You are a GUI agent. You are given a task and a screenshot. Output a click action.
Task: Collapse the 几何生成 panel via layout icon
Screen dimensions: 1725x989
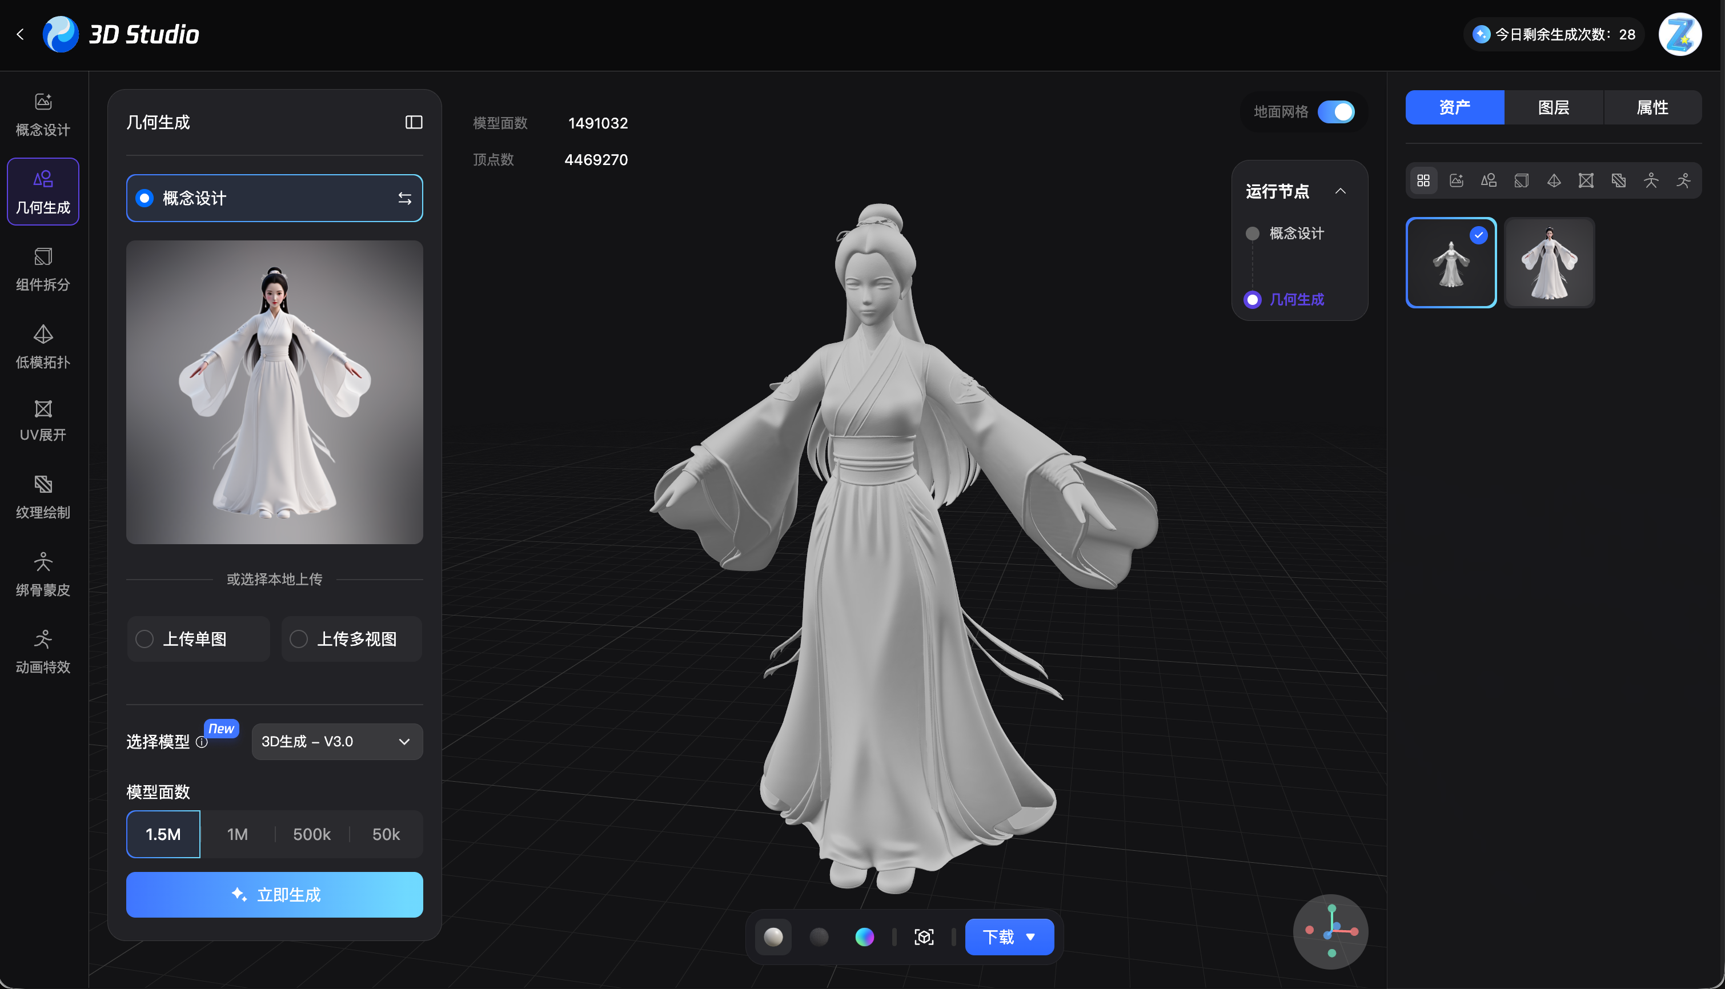click(414, 122)
